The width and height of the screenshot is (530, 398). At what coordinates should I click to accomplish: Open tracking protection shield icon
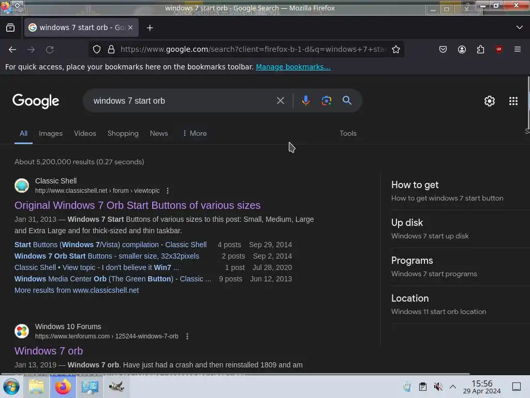(97, 49)
